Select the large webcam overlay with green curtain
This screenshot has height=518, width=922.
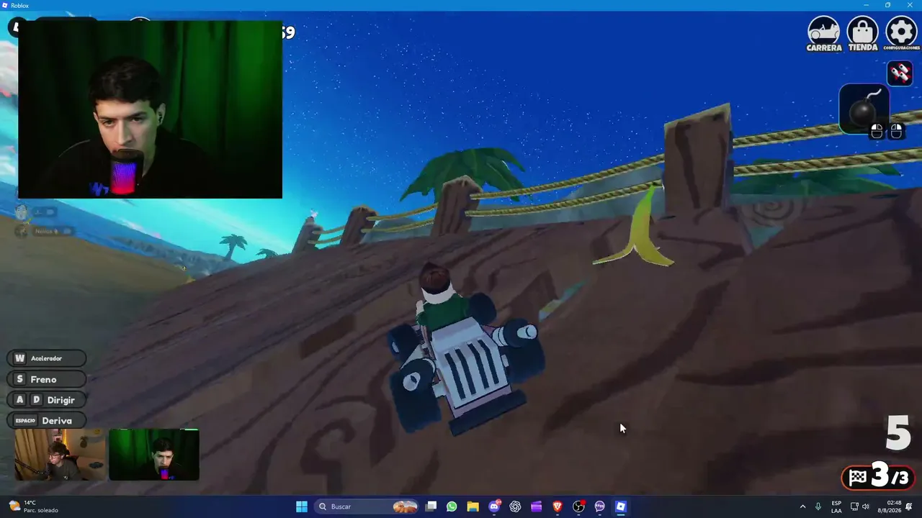pos(150,109)
